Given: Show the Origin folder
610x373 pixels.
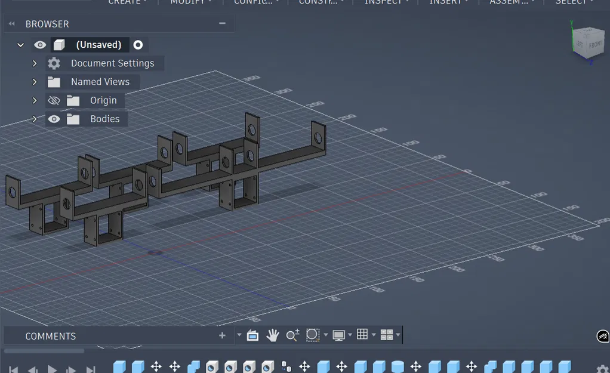Looking at the screenshot, I should tap(54, 100).
